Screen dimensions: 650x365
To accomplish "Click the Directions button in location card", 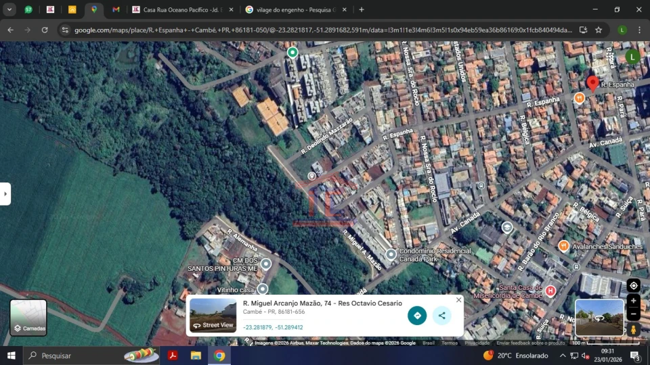I will 417,315.
